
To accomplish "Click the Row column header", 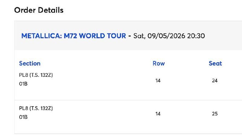I will [159, 63].
